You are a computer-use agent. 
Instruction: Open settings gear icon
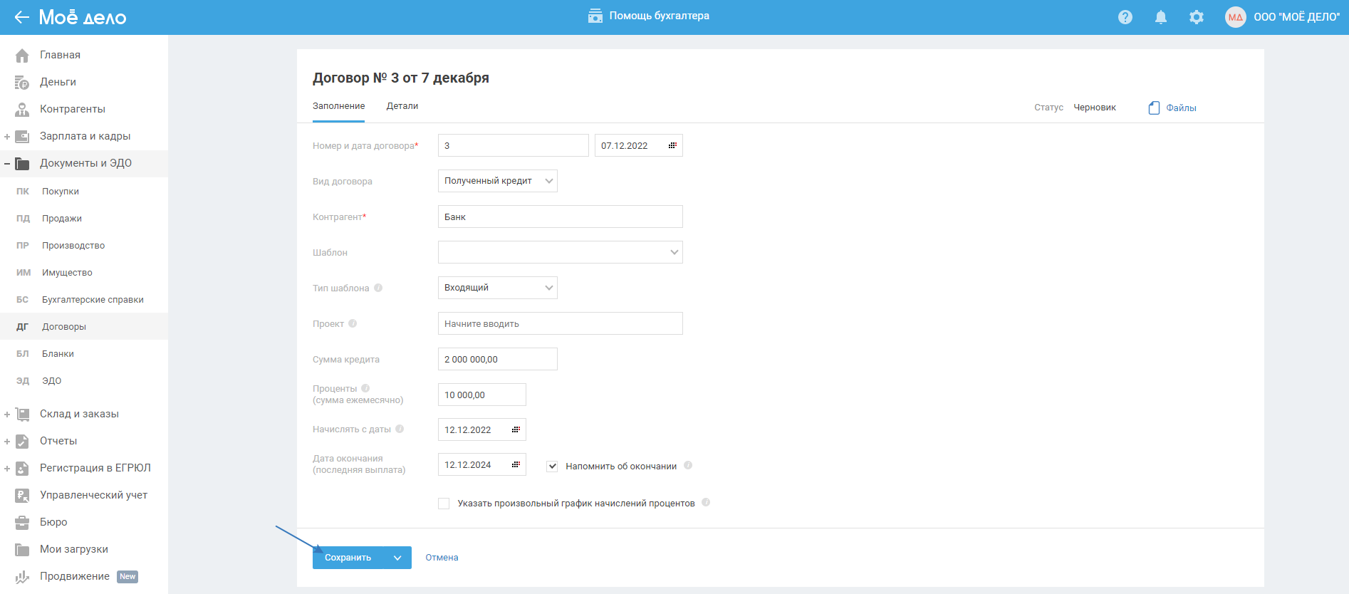[x=1197, y=17]
